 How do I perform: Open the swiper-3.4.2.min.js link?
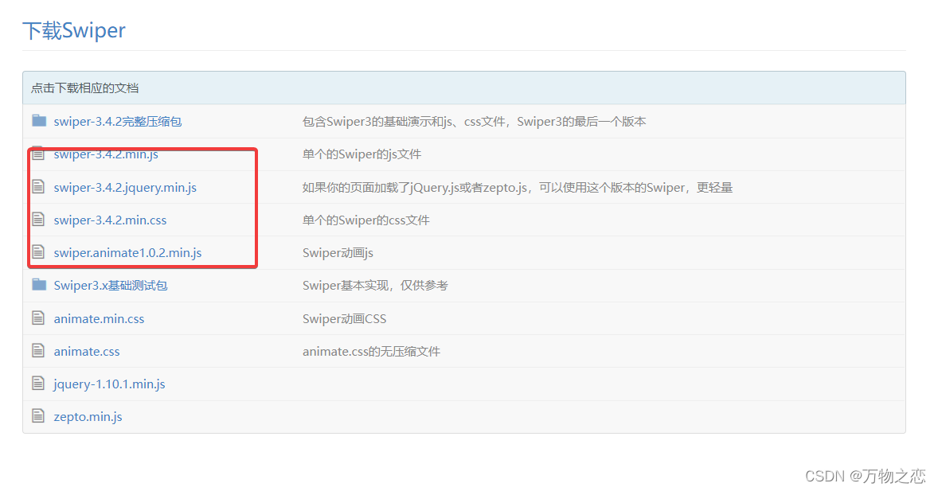point(106,154)
